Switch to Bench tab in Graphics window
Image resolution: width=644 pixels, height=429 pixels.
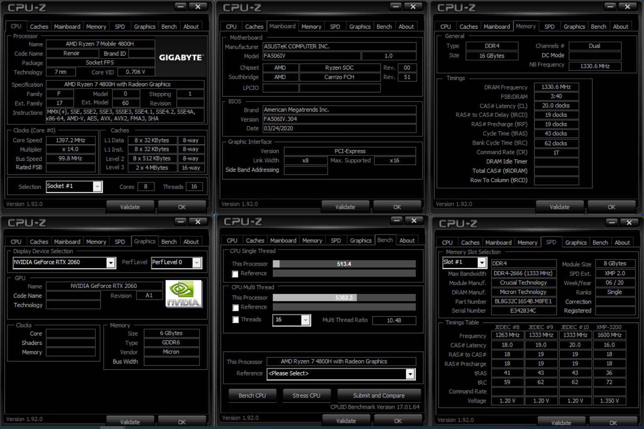[x=169, y=242]
